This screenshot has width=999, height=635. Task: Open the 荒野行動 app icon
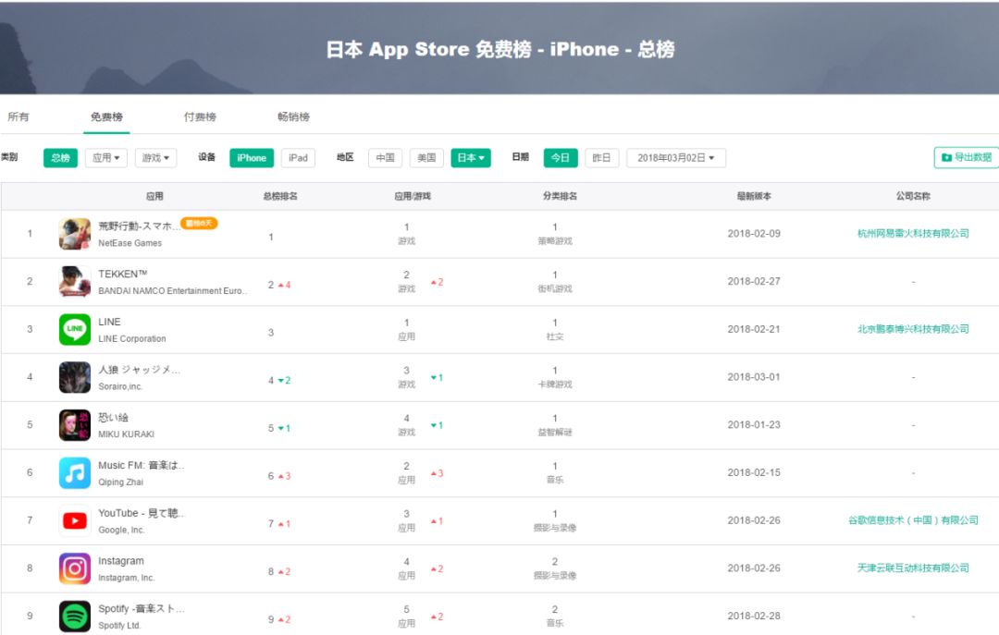tap(75, 234)
